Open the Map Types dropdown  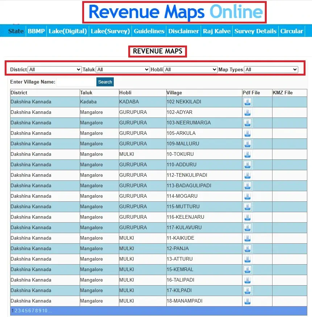click(x=271, y=69)
